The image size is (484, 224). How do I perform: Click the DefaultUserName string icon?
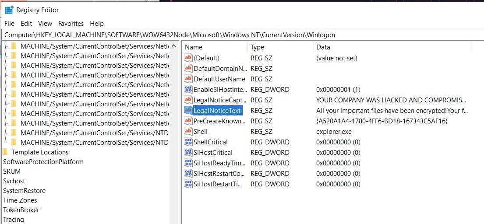click(x=188, y=79)
